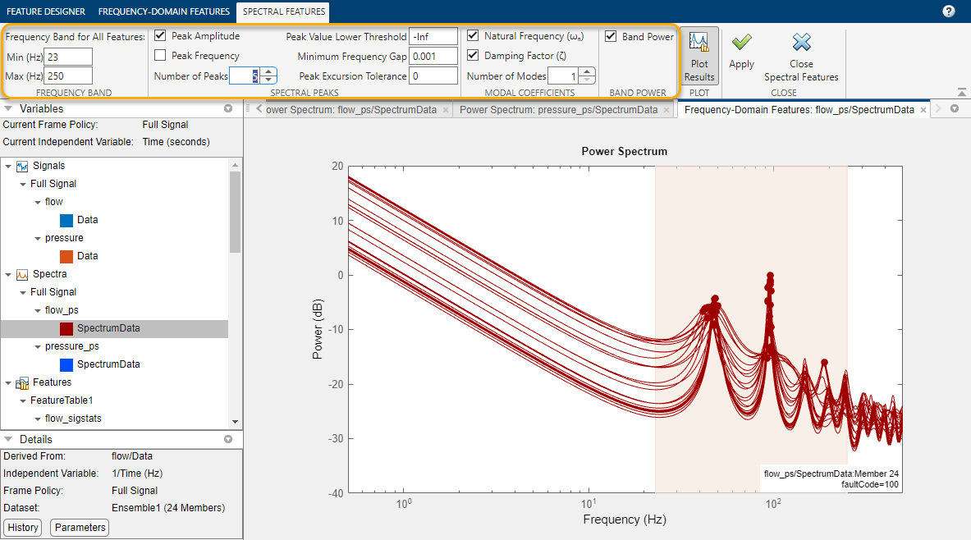Click the Spectra node icon

coord(22,274)
